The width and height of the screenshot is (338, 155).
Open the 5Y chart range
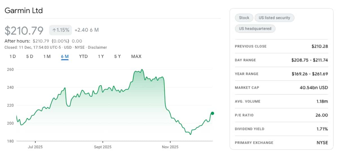point(117,56)
